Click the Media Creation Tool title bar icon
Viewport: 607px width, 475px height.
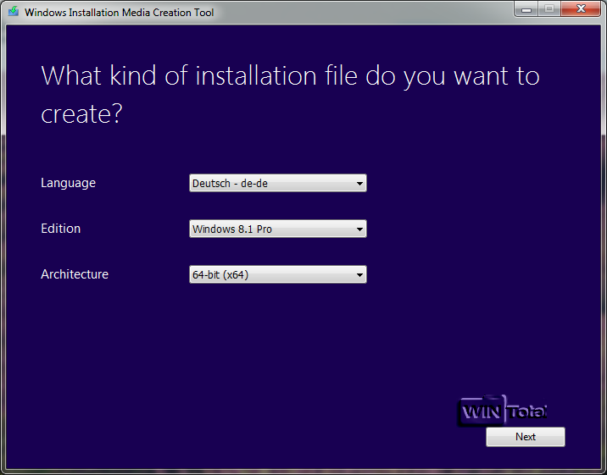tap(14, 11)
